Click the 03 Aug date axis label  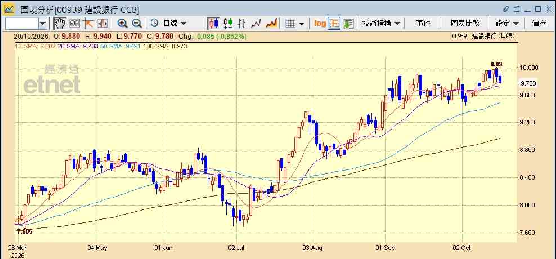[313, 248]
